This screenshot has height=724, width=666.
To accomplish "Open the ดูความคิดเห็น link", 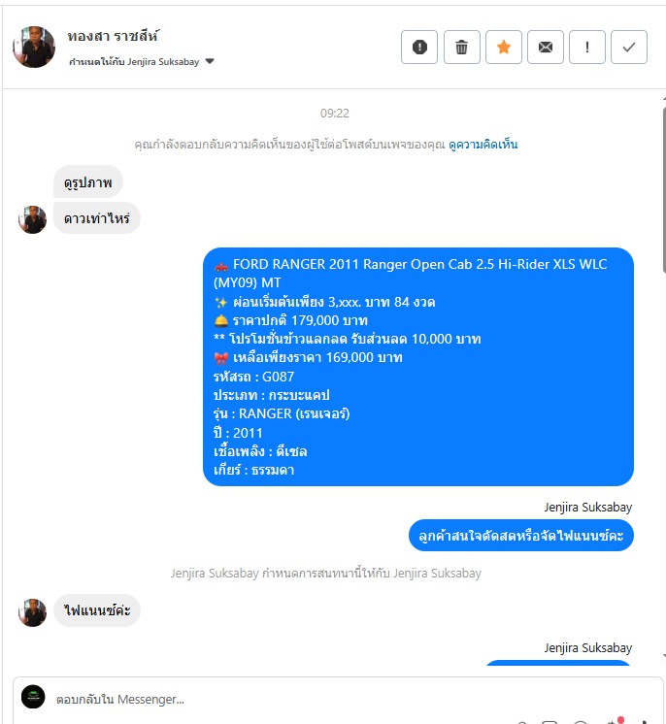I will 483,145.
